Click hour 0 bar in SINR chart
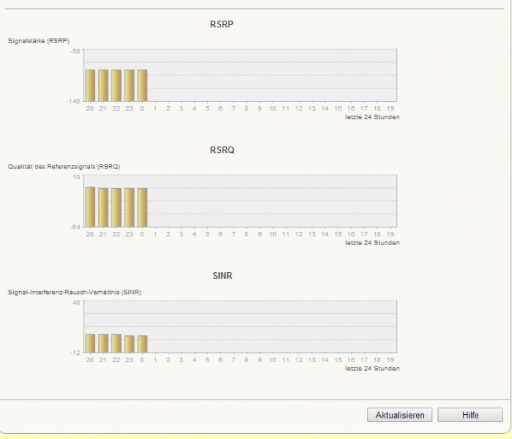This screenshot has height=439, width=512. [x=143, y=344]
